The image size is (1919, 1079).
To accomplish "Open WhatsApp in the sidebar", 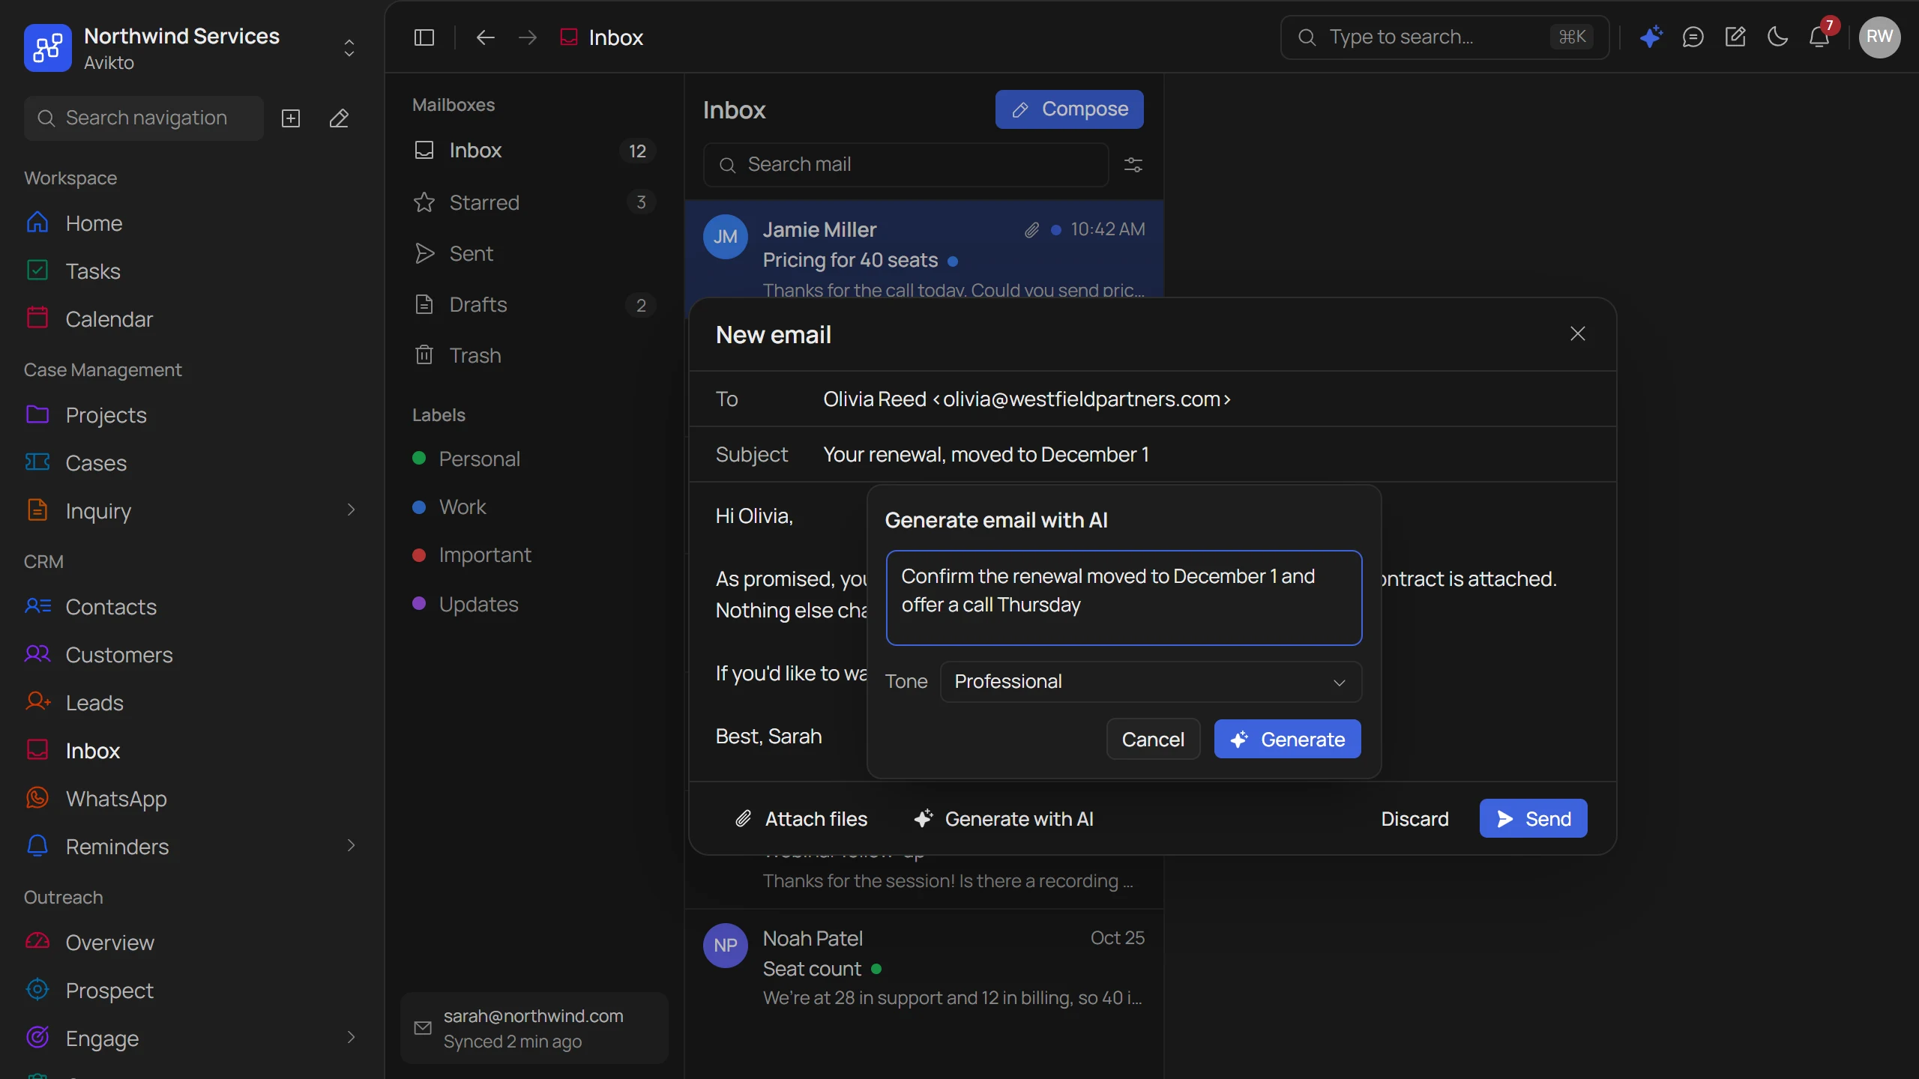I will click(x=192, y=799).
